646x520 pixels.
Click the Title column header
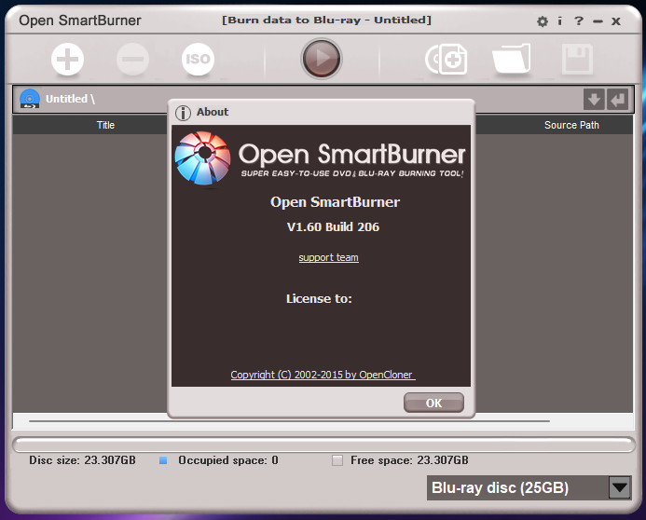coord(105,125)
